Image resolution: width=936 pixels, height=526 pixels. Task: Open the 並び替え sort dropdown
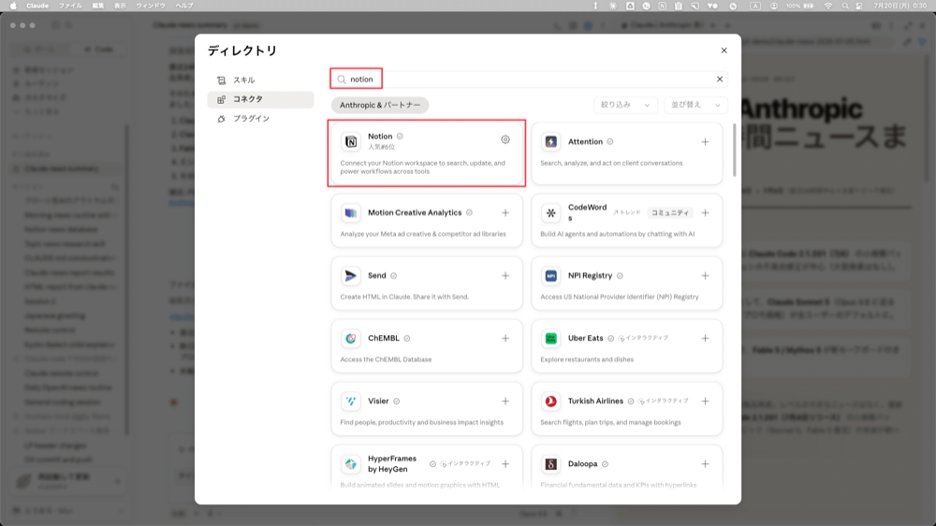[x=695, y=105]
